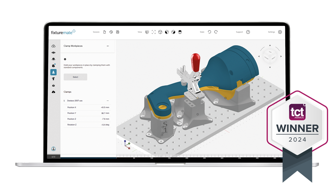334x187 pixels.
Task: Create a new session document
Action: pos(105,32)
